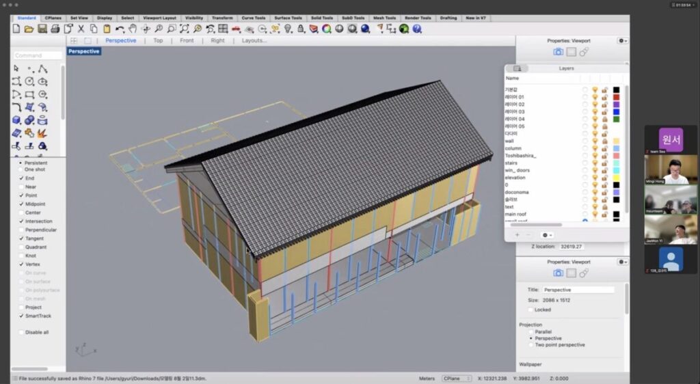The image size is (700, 384).
Task: Open the Drafting tab
Action: tap(448, 18)
